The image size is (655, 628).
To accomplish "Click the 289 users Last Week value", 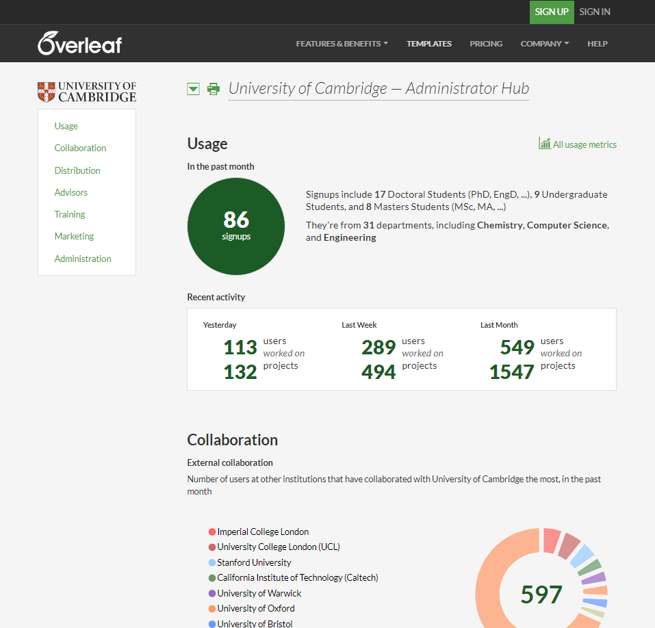I will pyautogui.click(x=378, y=347).
